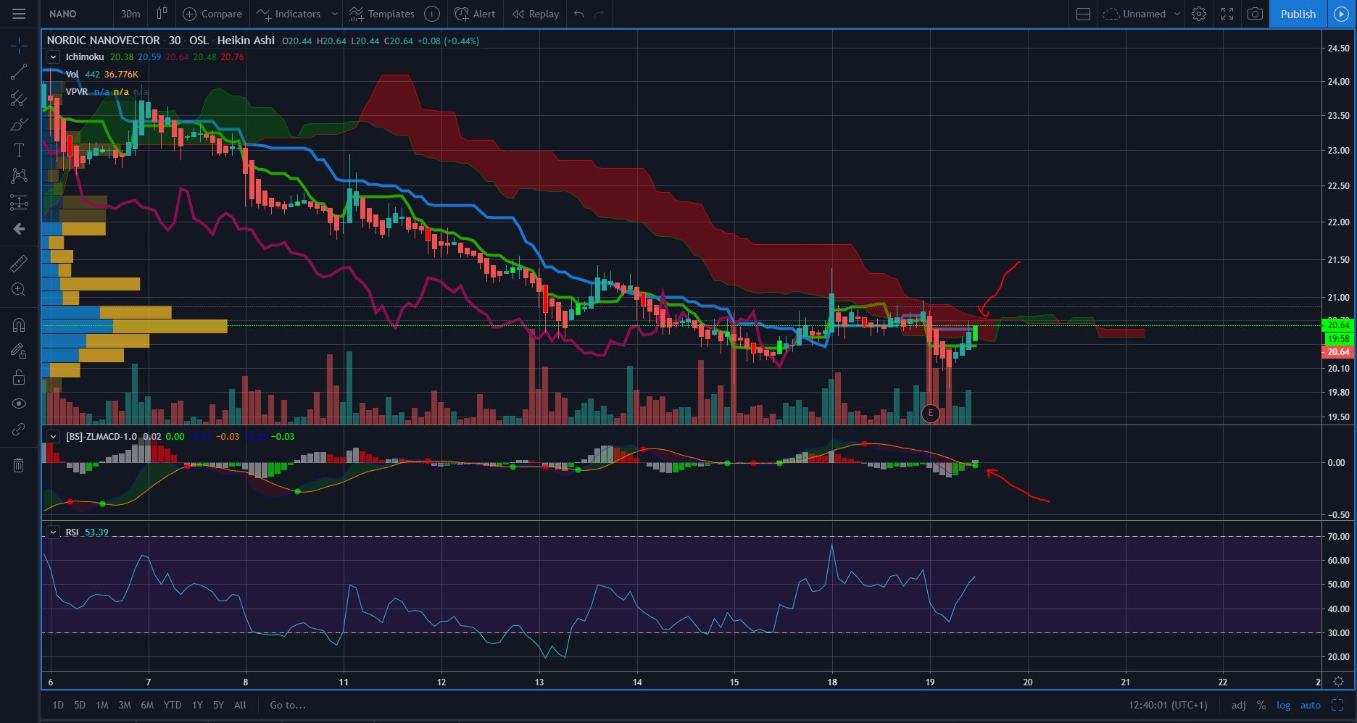Activate the zoom in tool
The height and width of the screenshot is (723, 1357).
tap(19, 290)
